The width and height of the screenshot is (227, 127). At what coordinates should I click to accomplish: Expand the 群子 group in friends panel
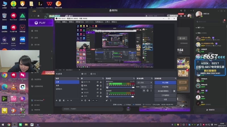click(196, 27)
